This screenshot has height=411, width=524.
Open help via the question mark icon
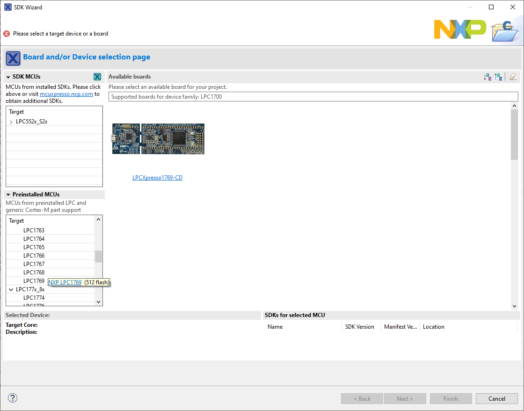(12, 398)
